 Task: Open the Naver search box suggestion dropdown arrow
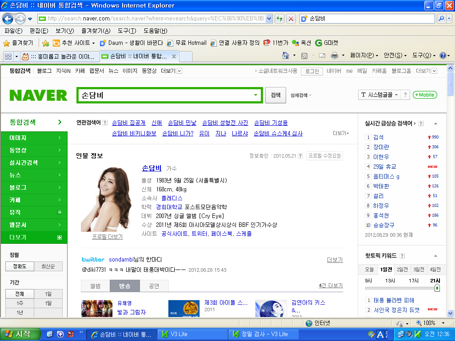point(255,95)
